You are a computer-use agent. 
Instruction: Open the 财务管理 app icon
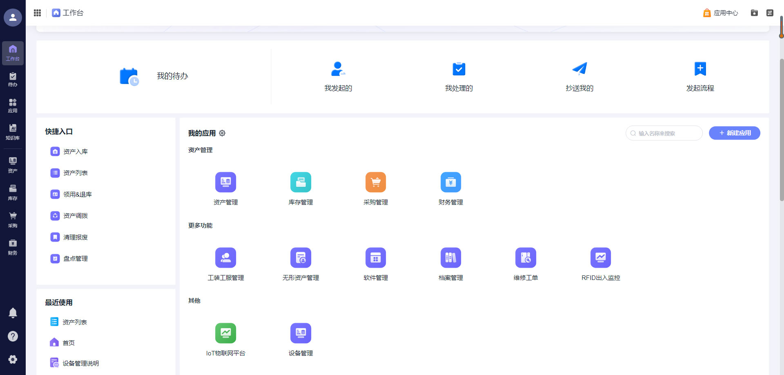(x=450, y=182)
